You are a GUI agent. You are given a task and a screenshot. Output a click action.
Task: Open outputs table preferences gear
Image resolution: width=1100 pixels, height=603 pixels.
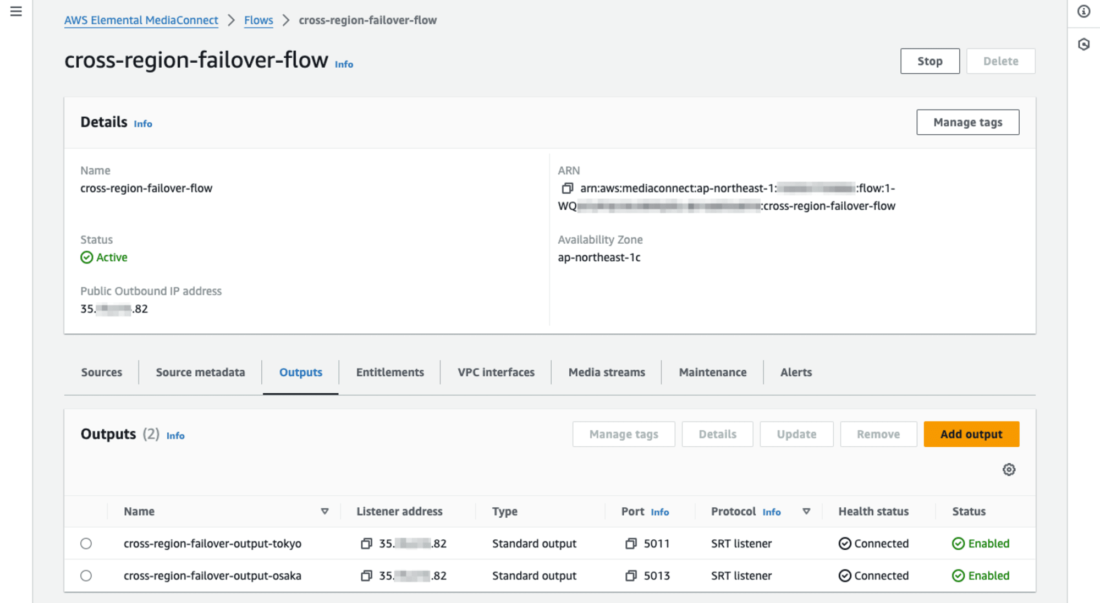(x=1009, y=470)
